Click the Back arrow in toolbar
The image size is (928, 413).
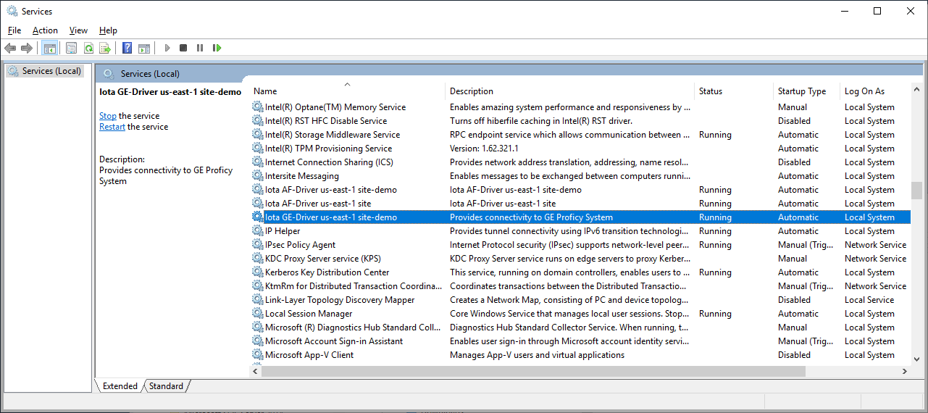[x=10, y=48]
